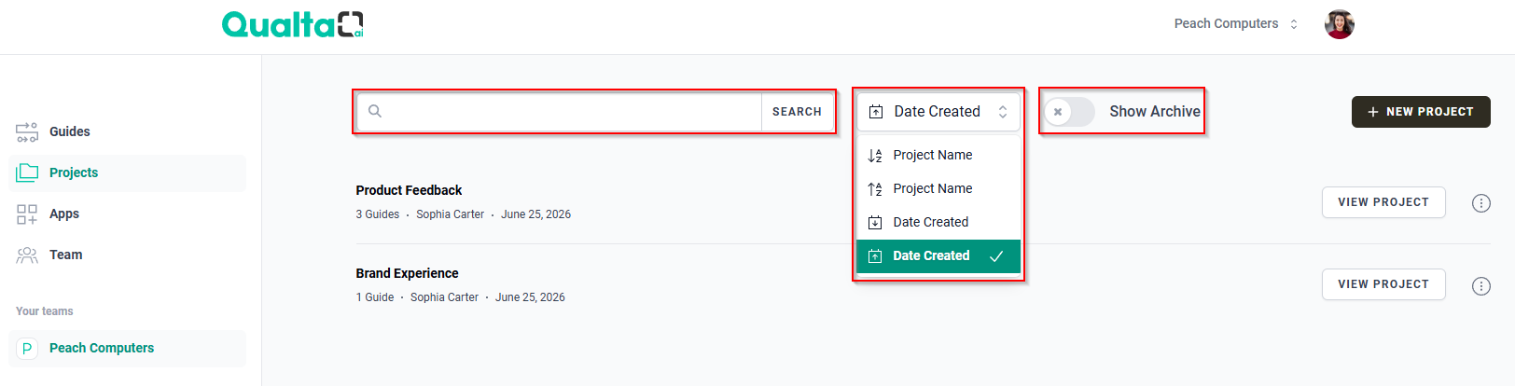The width and height of the screenshot is (1515, 386).
Task: Click June 25, 2026 under Product Feedback
Action: pyautogui.click(x=535, y=214)
